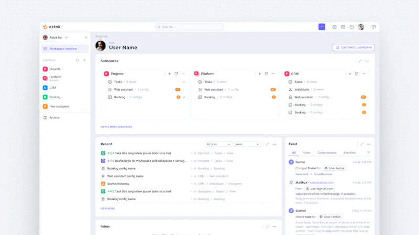Open the camera/screenshot icon in header
This screenshot has width=419, height=235.
(334, 27)
